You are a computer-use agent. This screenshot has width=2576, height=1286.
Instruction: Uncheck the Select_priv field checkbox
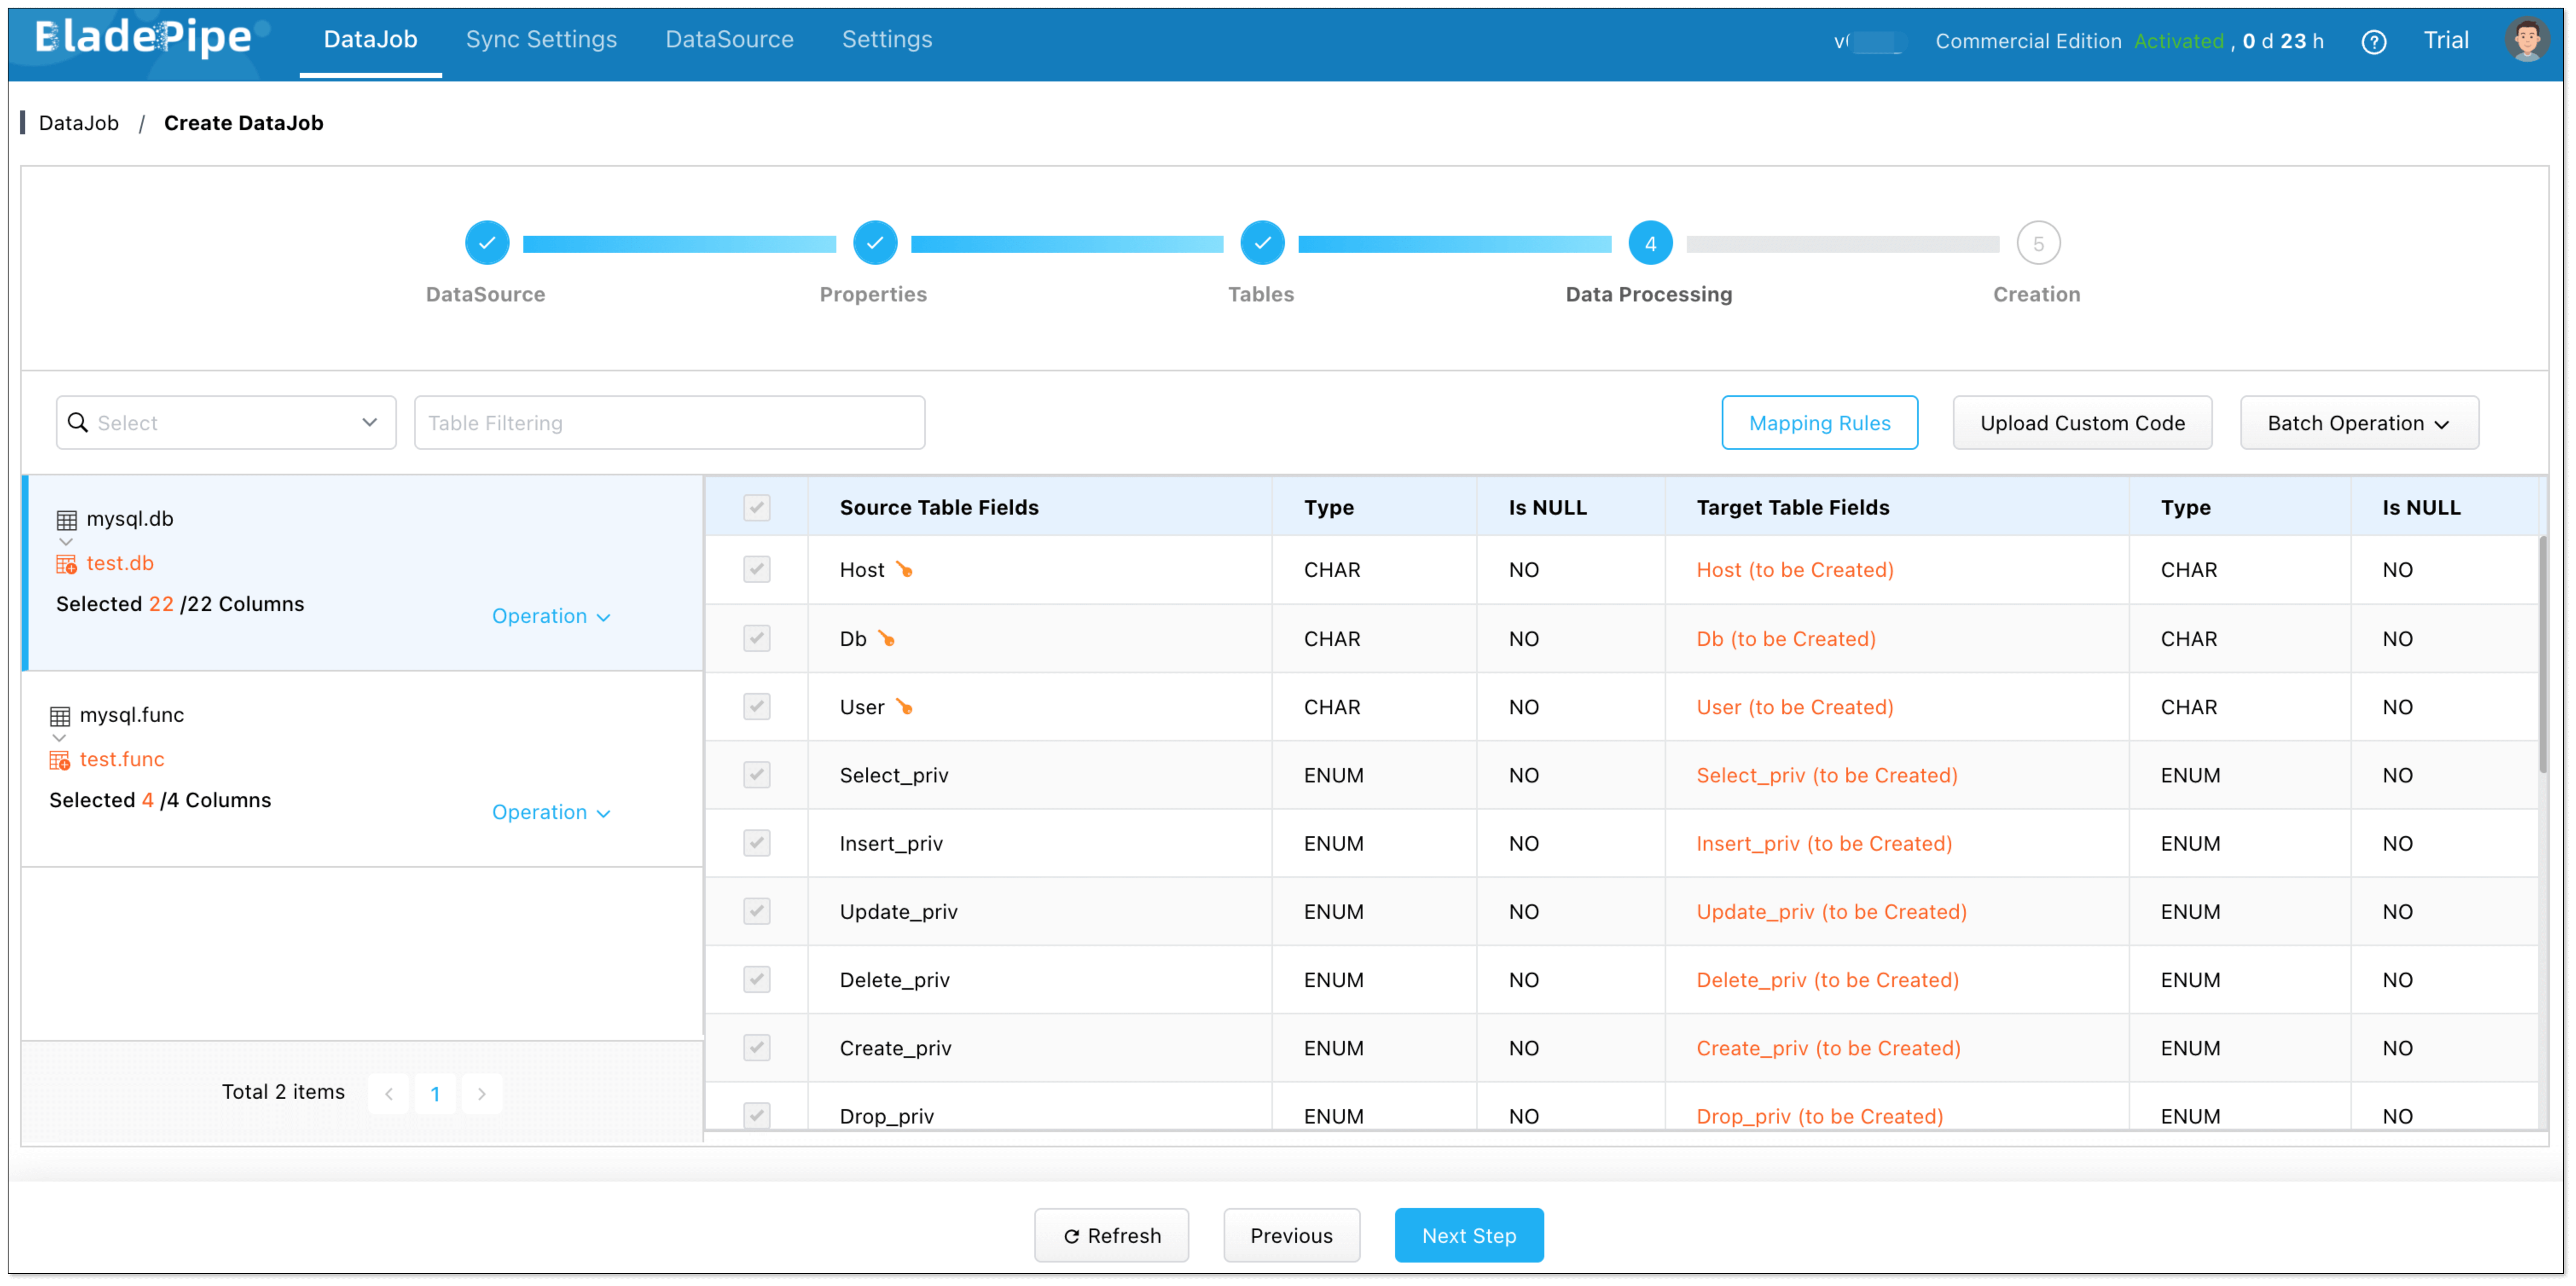pos(757,775)
